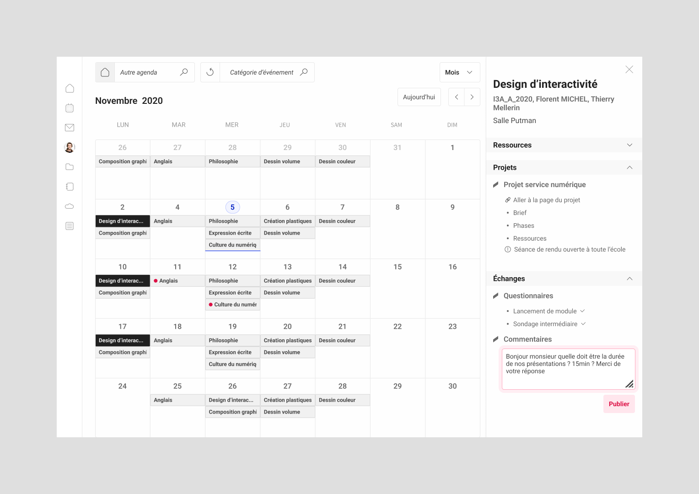Click pencil icon beside Commentaires

coord(496,339)
